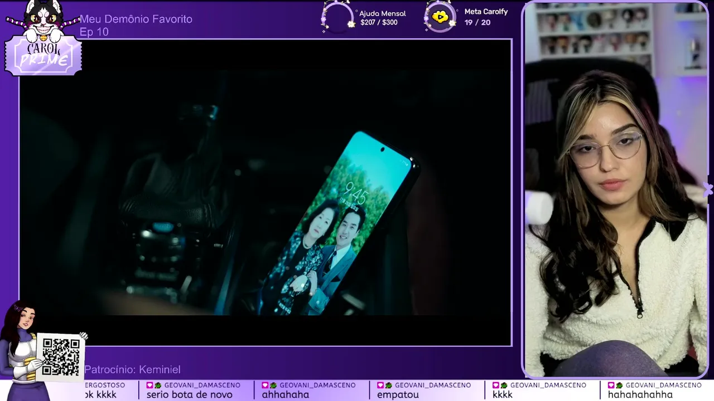Click the heart badge beside 'serio bota de novo'

[x=150, y=385]
